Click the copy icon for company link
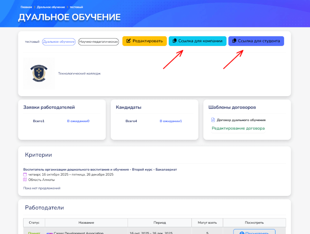Image resolution: width=310 pixels, height=234 pixels. pyautogui.click(x=174, y=41)
